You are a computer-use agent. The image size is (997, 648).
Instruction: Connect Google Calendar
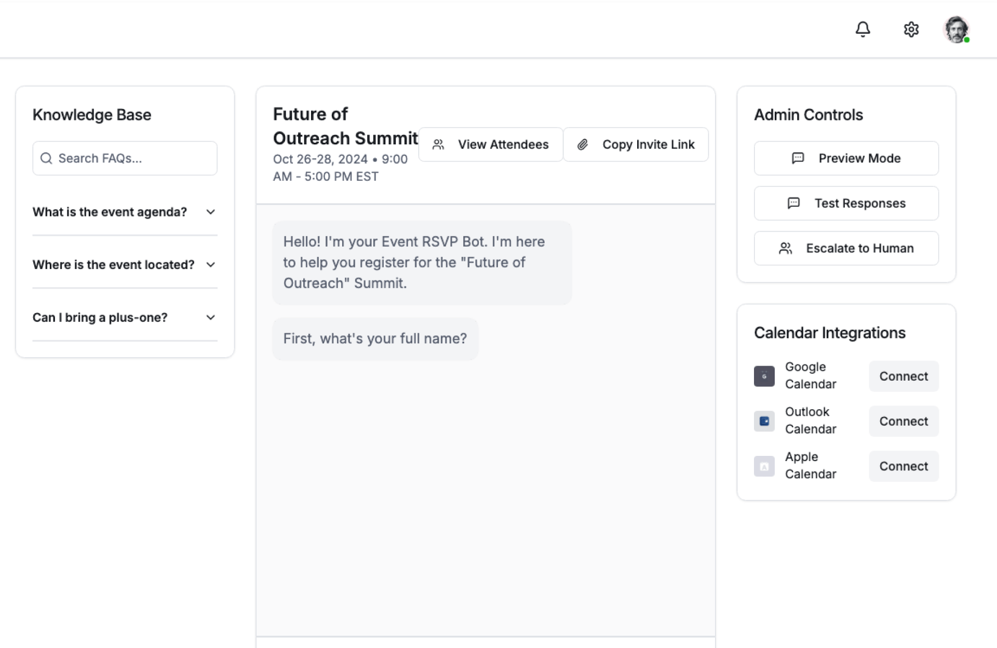903,376
